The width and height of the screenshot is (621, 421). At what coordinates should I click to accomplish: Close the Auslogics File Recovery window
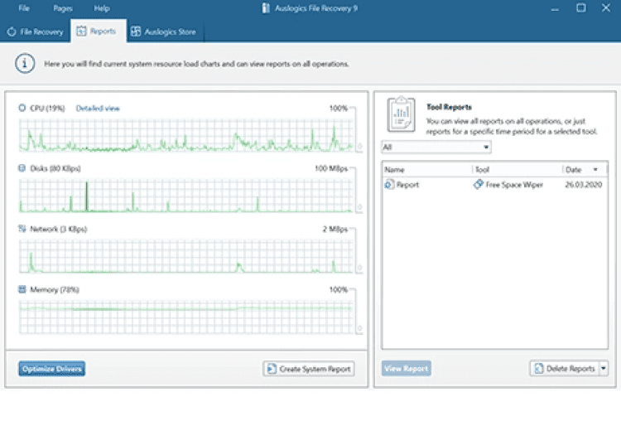[x=606, y=8]
